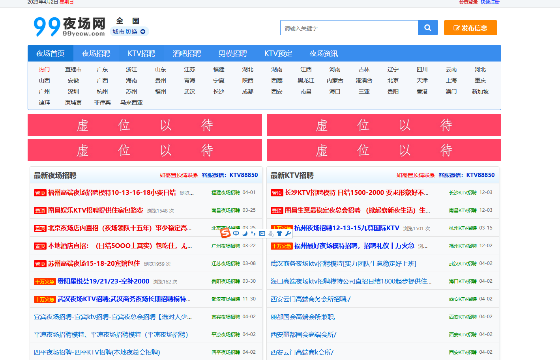Click the Sogou user account icon
560x360 pixels.
(271, 233)
